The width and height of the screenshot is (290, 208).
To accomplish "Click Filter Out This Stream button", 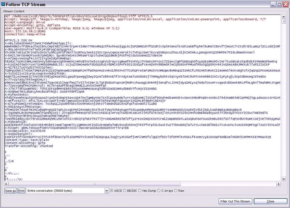I will (x=235, y=201).
